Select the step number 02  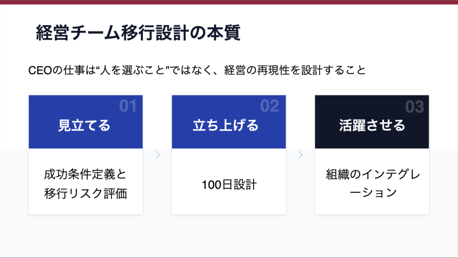pyautogui.click(x=270, y=106)
